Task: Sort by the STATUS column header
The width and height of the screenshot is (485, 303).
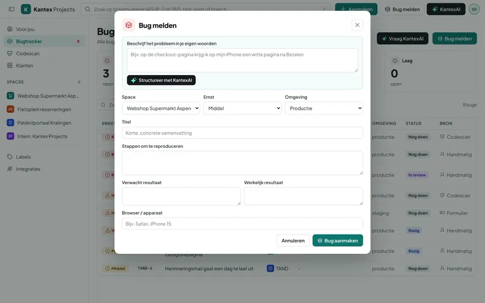Action: [413, 124]
